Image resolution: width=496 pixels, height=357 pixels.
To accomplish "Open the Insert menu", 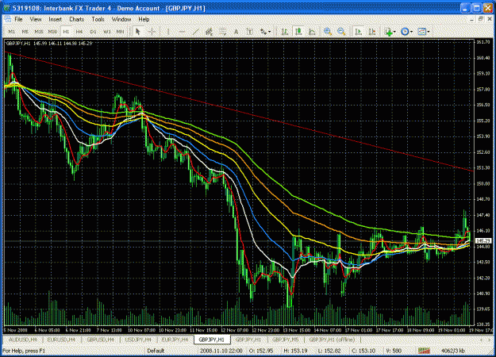I will pos(55,19).
